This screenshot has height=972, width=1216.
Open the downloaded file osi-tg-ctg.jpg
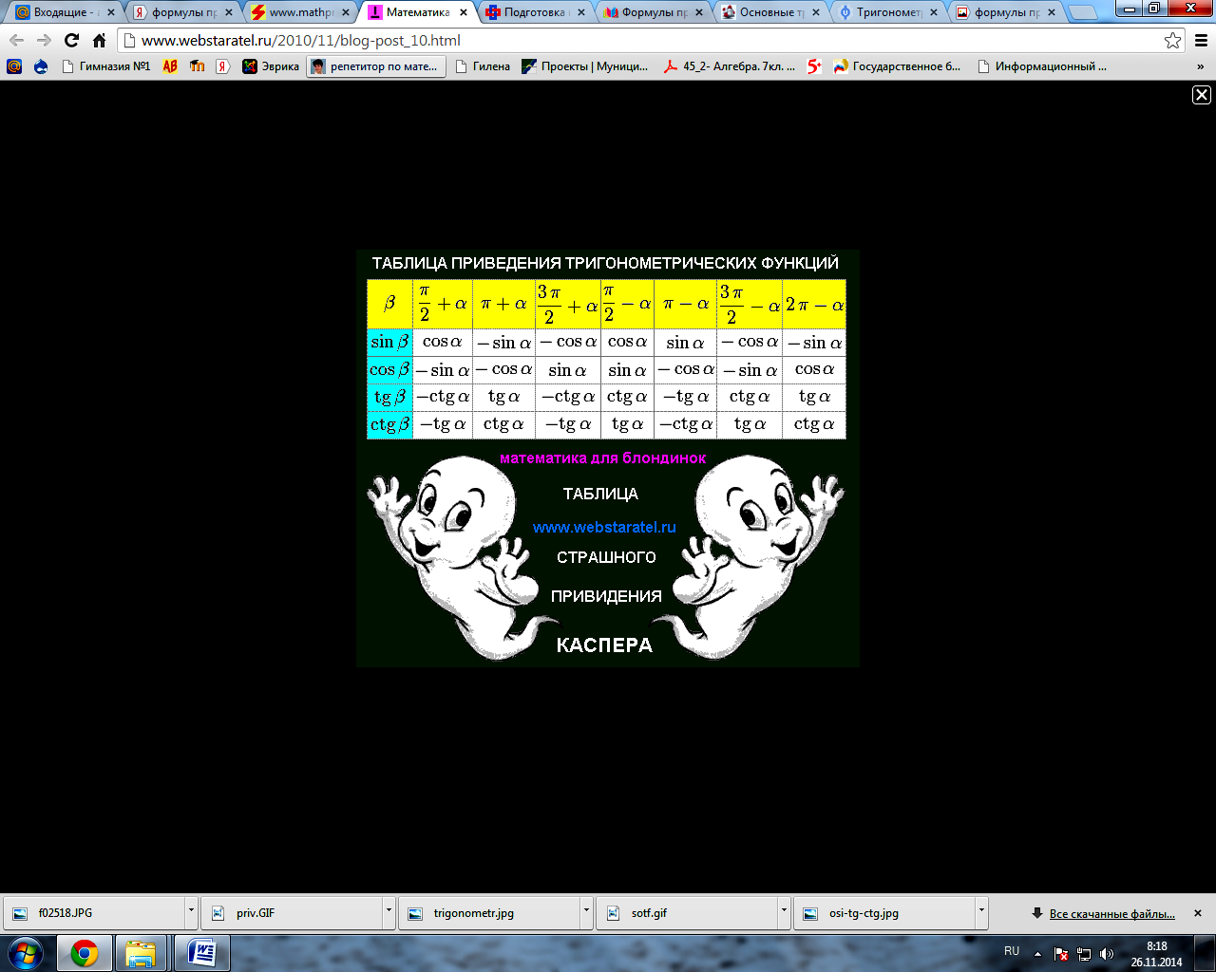coord(884,913)
